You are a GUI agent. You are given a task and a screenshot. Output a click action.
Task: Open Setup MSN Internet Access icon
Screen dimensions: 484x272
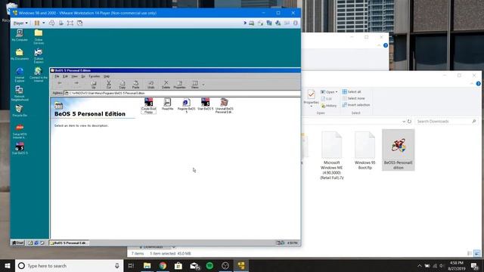20,131
